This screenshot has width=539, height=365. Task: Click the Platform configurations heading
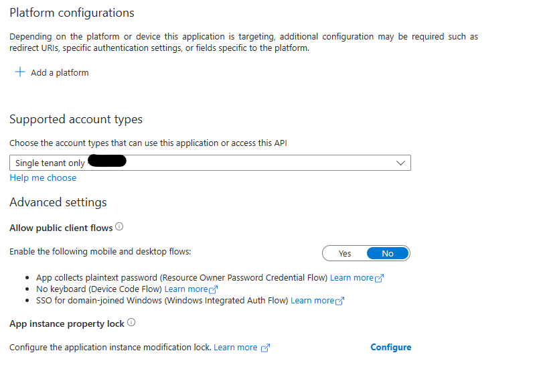[x=72, y=13]
